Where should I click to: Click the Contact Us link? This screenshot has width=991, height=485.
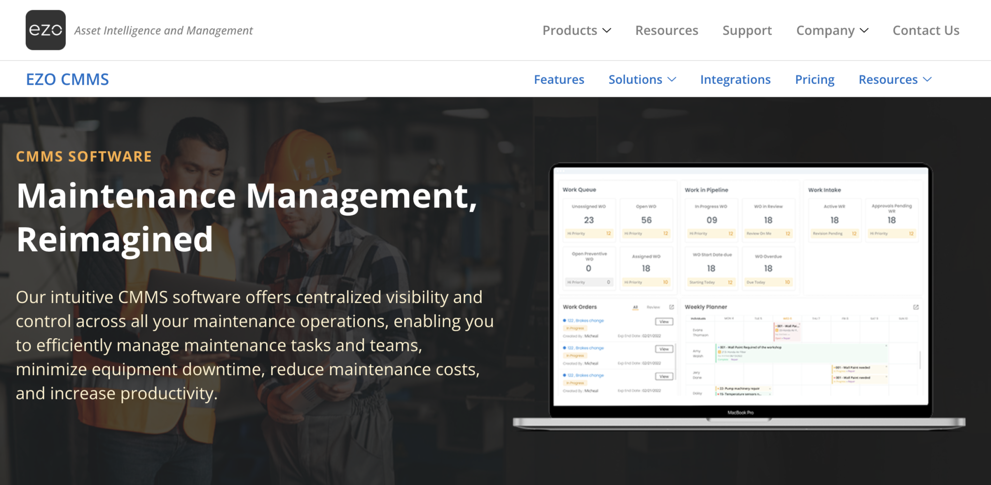(925, 30)
